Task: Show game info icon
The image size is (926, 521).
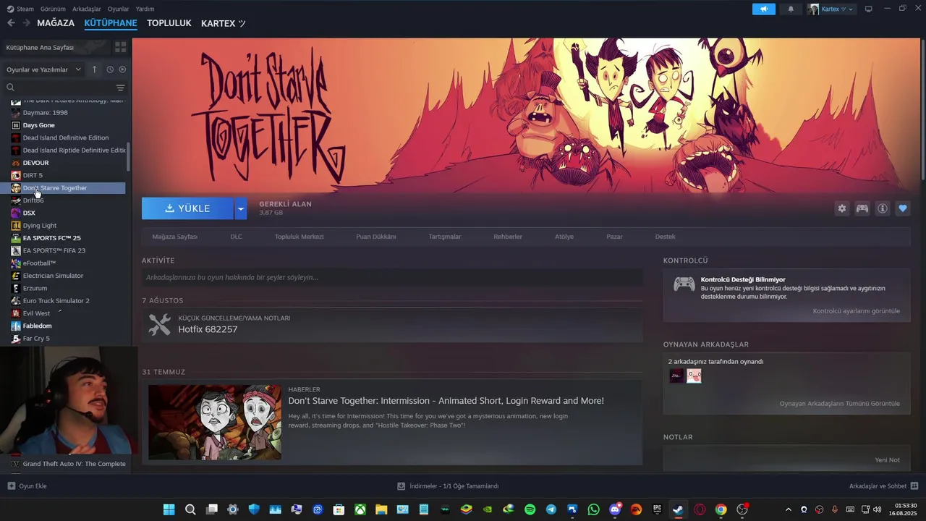Action: 883,208
